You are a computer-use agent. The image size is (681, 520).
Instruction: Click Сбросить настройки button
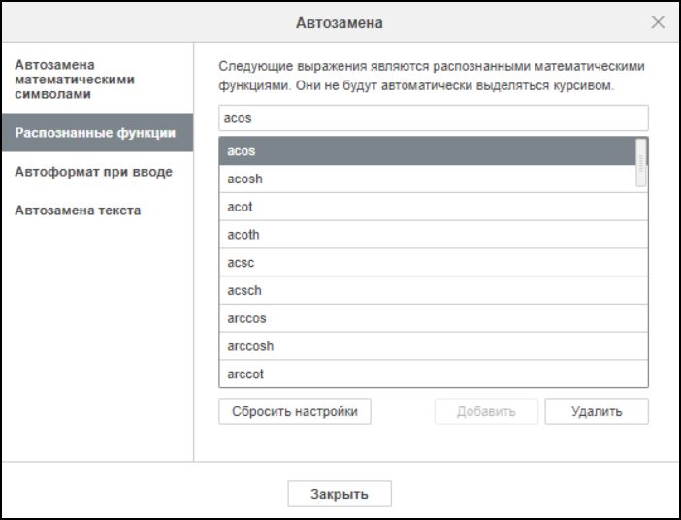pos(295,411)
